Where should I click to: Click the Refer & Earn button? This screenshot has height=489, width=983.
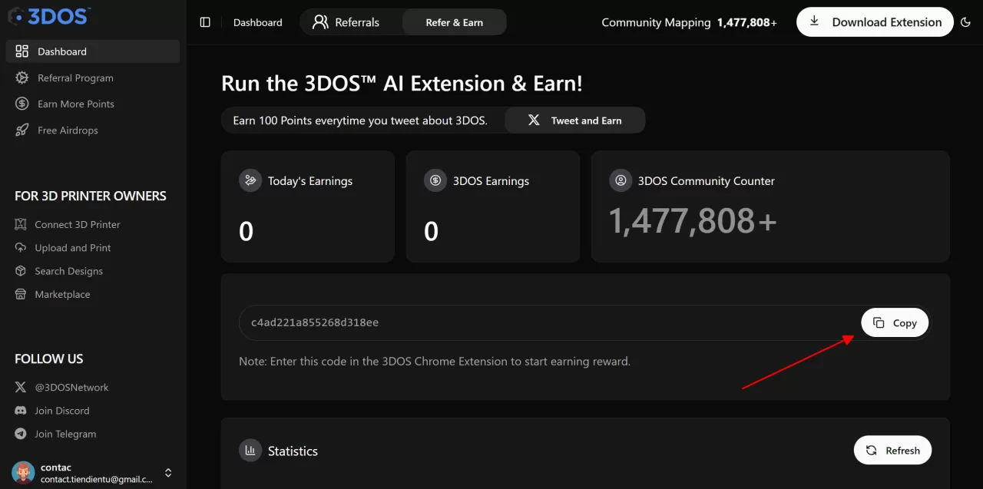(455, 22)
